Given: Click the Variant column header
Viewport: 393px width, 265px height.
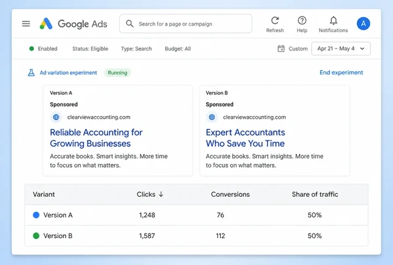Looking at the screenshot, I should [x=44, y=194].
